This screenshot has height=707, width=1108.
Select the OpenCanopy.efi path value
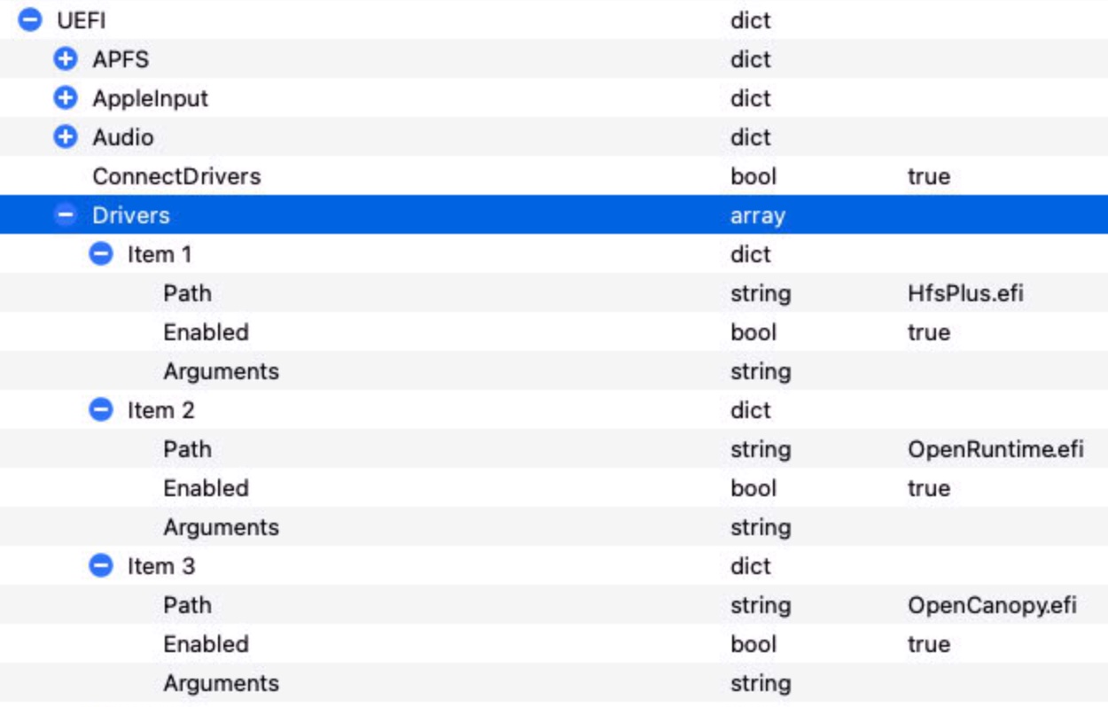(992, 605)
